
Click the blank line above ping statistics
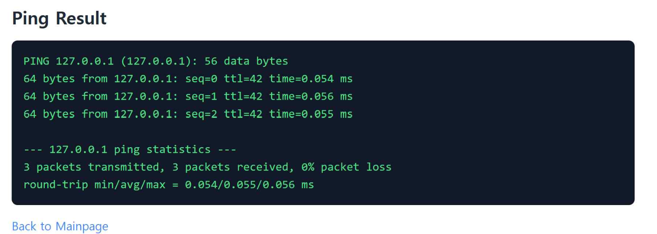[x=323, y=132]
